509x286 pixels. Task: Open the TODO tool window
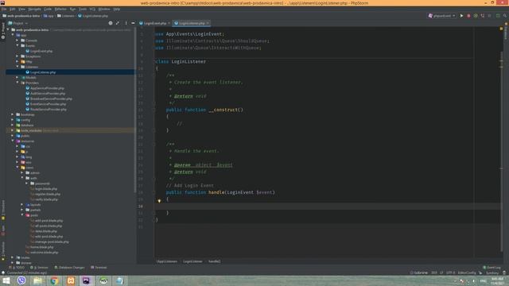17,268
